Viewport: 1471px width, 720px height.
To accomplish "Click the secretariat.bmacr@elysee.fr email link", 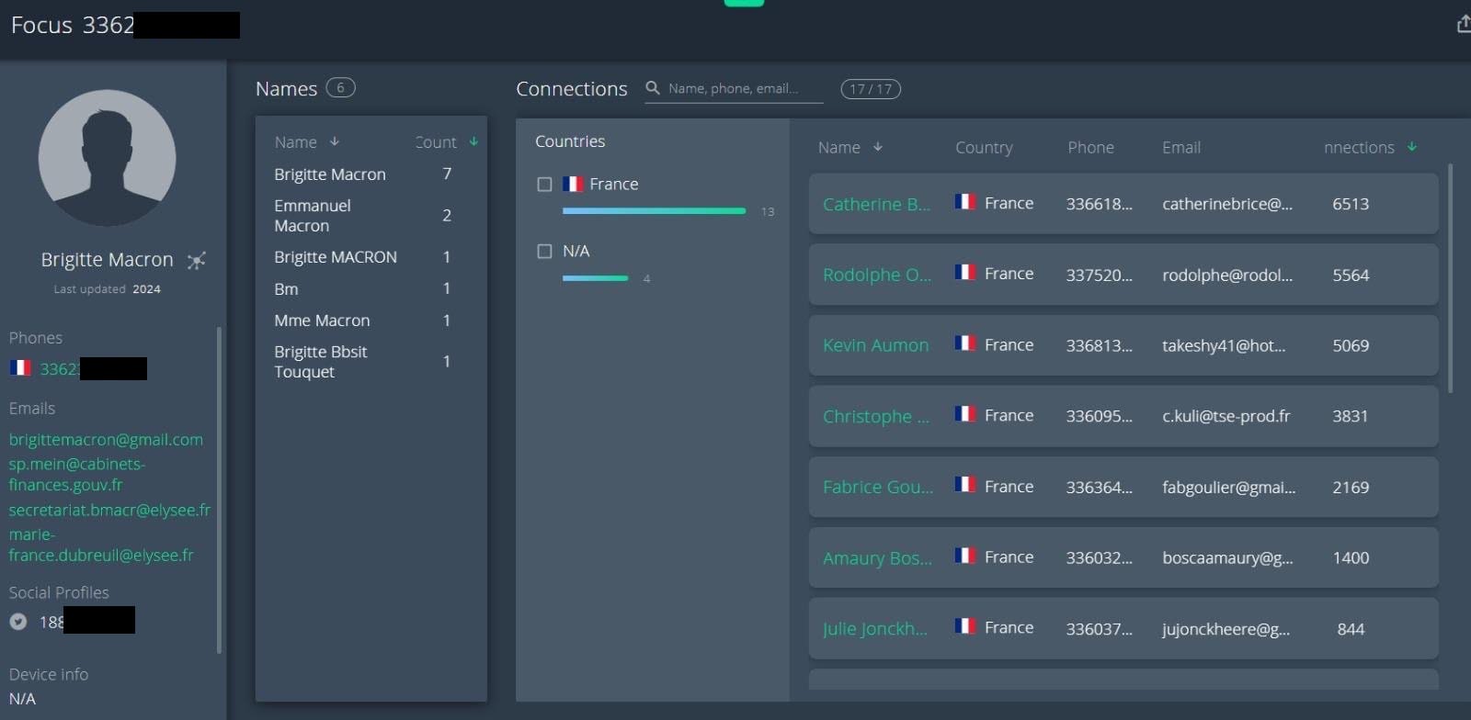I will pos(109,510).
